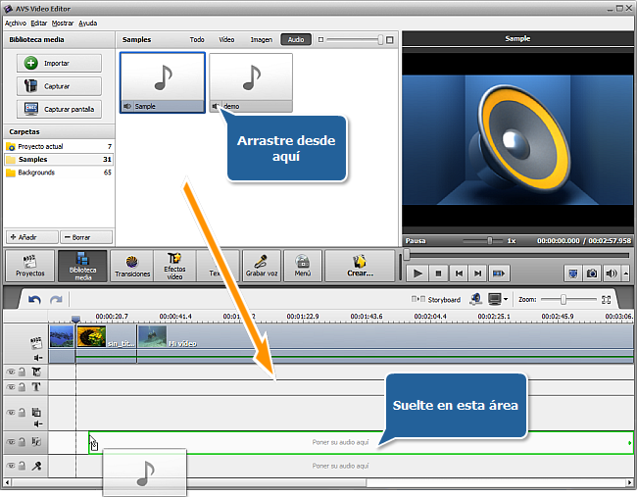Adjust the timeline Zoom slider

coord(563,300)
